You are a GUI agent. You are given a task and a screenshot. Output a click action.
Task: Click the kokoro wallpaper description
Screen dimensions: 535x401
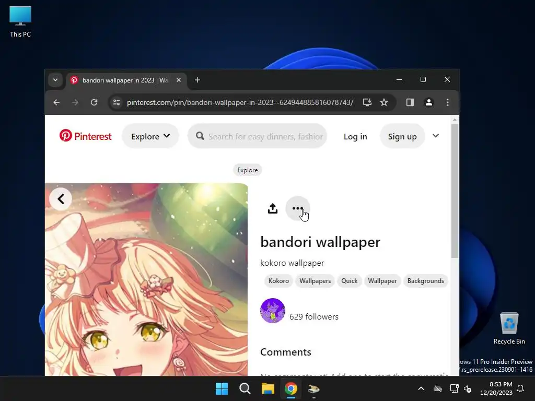click(x=292, y=263)
